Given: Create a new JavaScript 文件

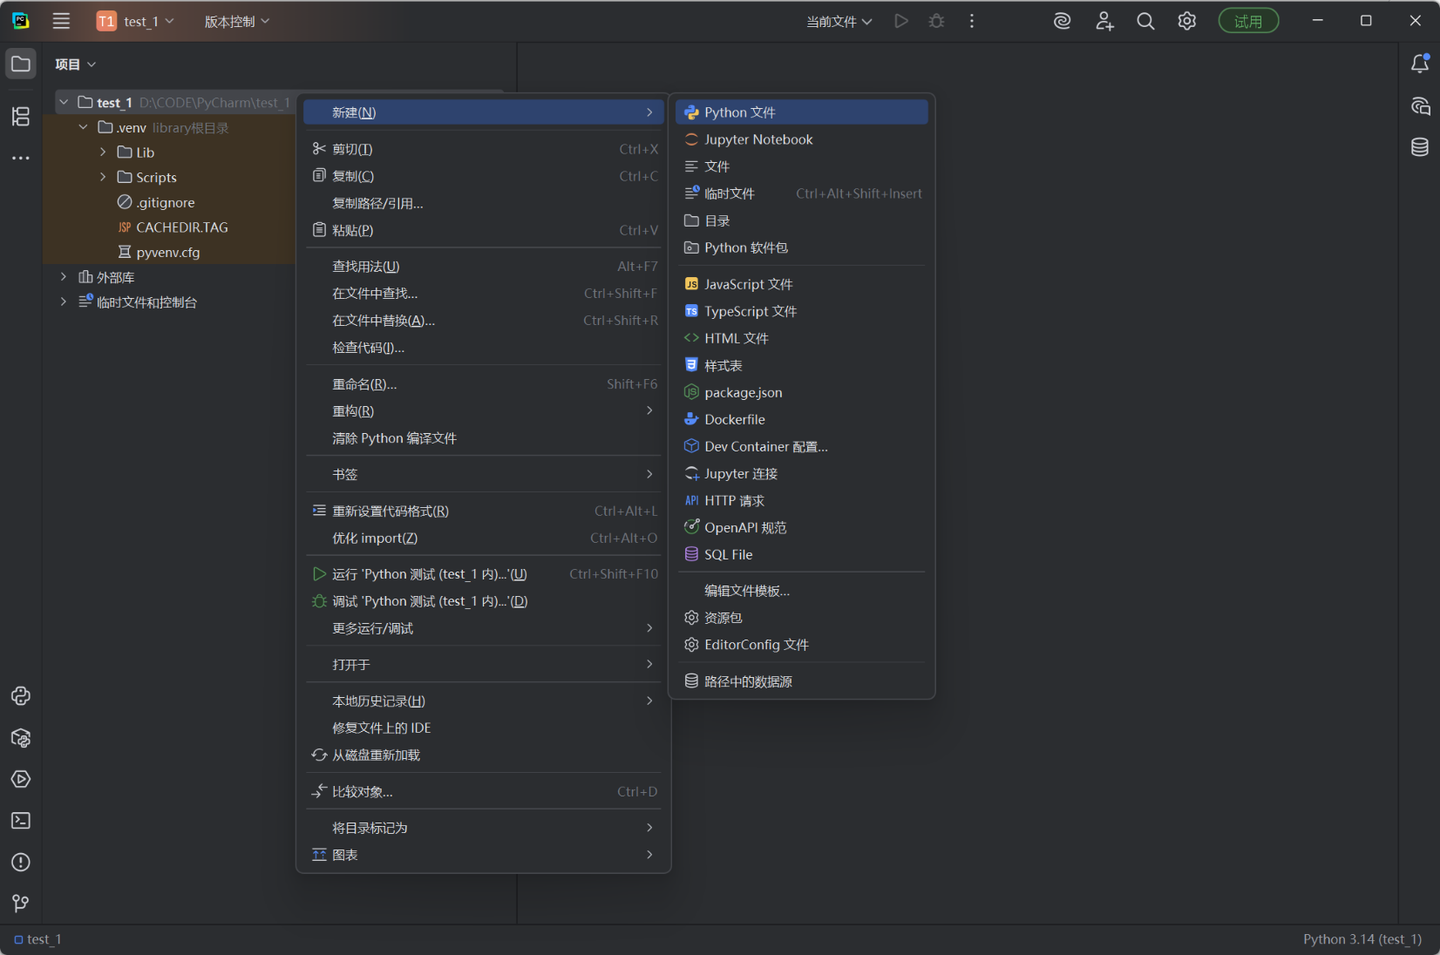Looking at the screenshot, I should tap(802, 284).
